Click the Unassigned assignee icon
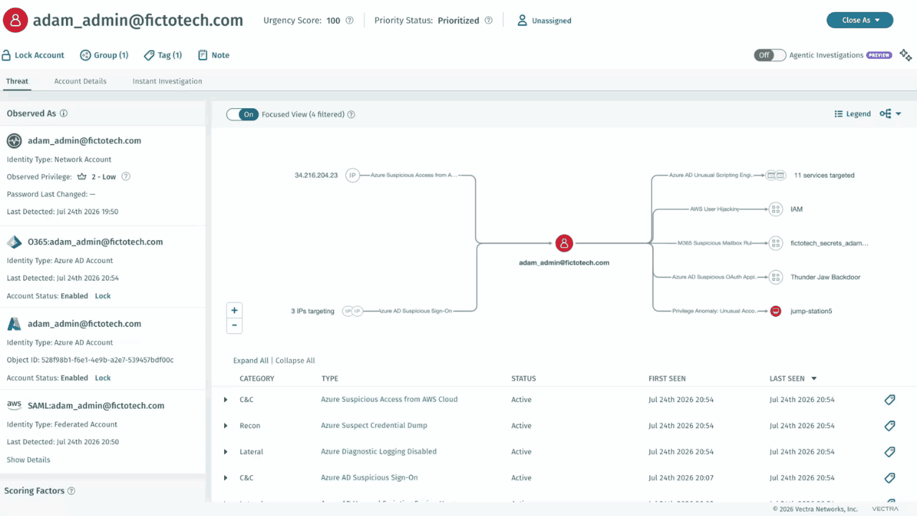 pos(522,20)
